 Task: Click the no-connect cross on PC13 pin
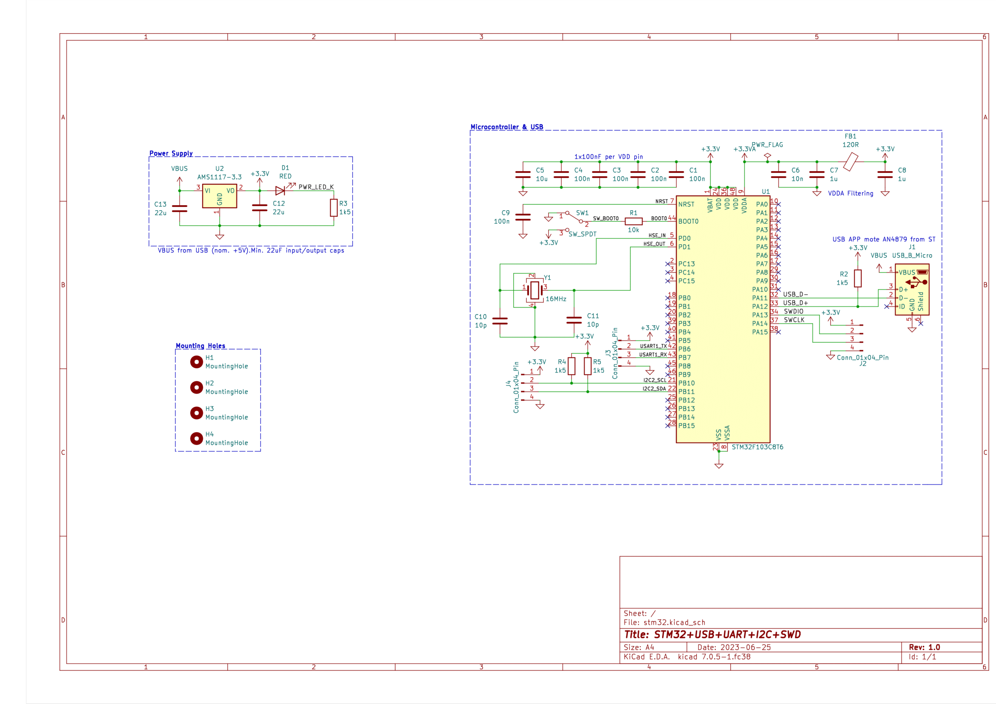(x=669, y=263)
